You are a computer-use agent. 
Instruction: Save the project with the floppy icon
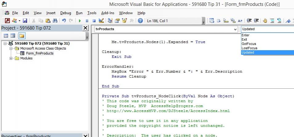tap(25, 21)
